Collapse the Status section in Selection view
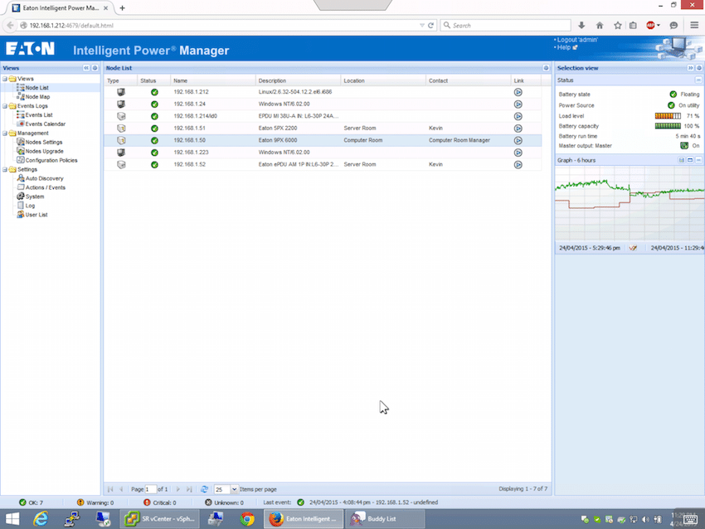The height and width of the screenshot is (529, 705). pos(698,80)
